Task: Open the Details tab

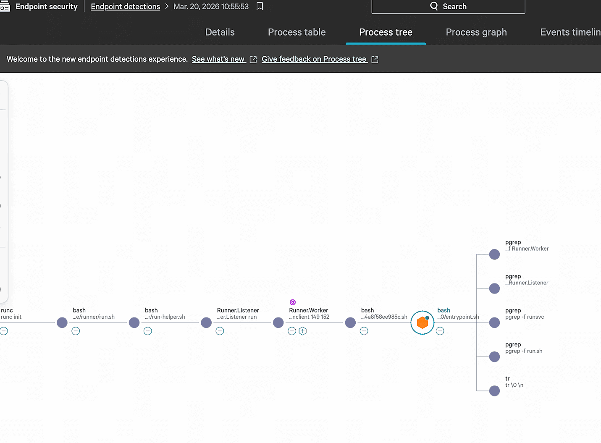Action: [x=220, y=32]
